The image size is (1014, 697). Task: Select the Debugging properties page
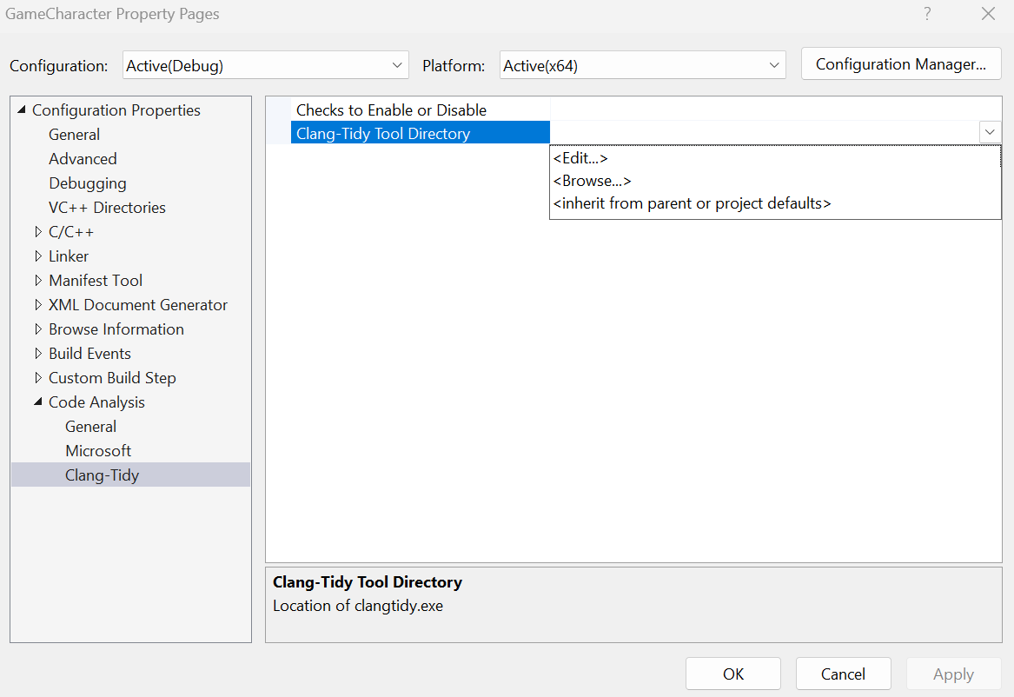point(88,183)
